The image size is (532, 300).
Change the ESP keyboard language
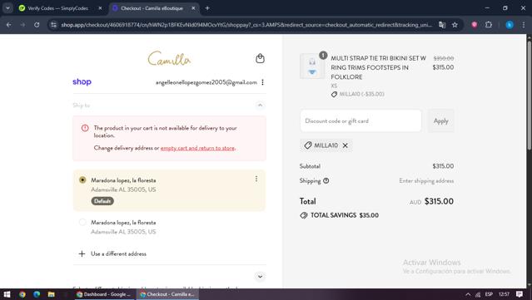tap(489, 294)
